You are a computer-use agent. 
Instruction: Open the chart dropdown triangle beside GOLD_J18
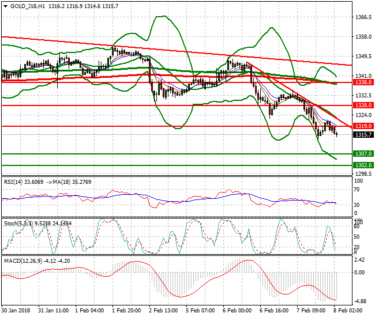5,6
